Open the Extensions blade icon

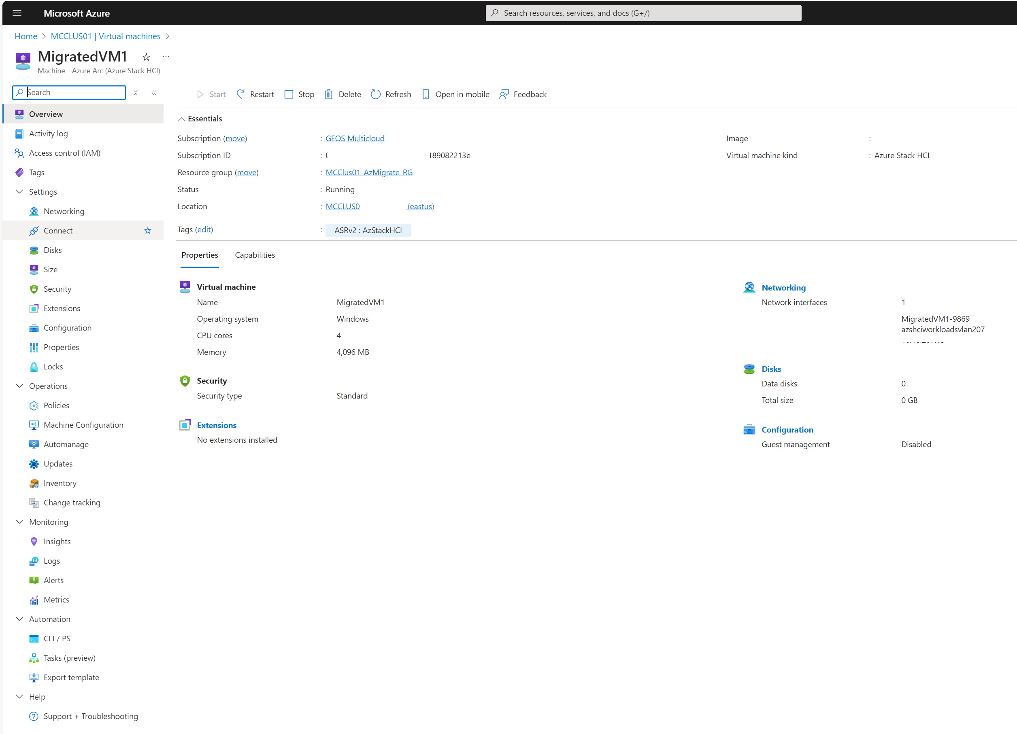34,308
